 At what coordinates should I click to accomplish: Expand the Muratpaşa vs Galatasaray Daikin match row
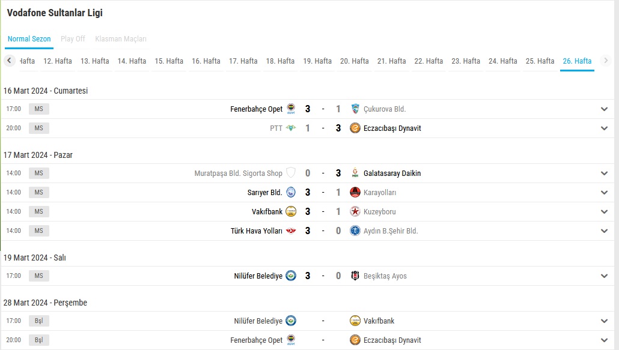click(604, 173)
